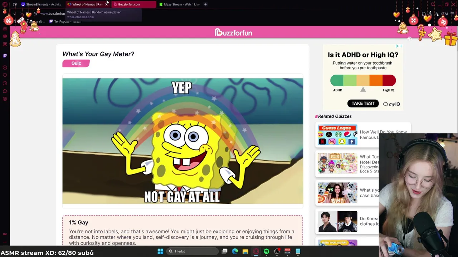Screen dimensions: 458x257
Task: Open the Korean clothes quiz thumbnail
Action: (x=337, y=221)
